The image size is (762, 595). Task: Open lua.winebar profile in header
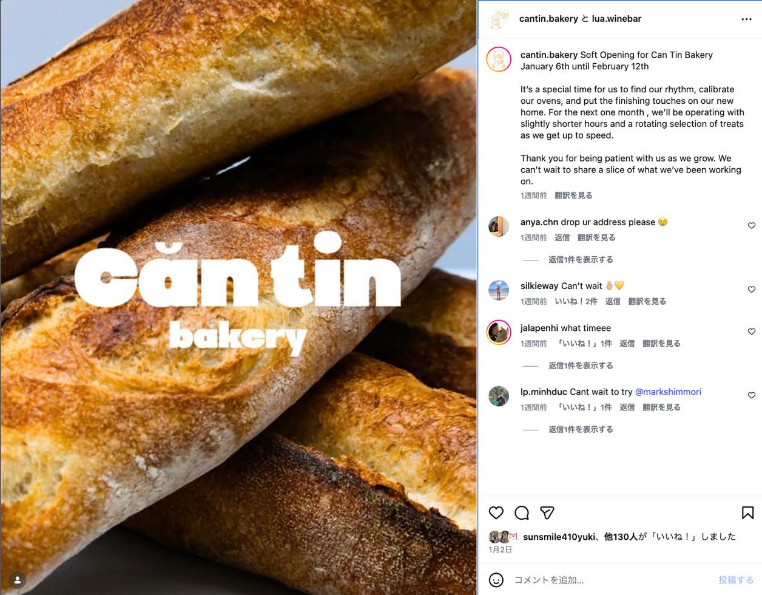pos(616,19)
